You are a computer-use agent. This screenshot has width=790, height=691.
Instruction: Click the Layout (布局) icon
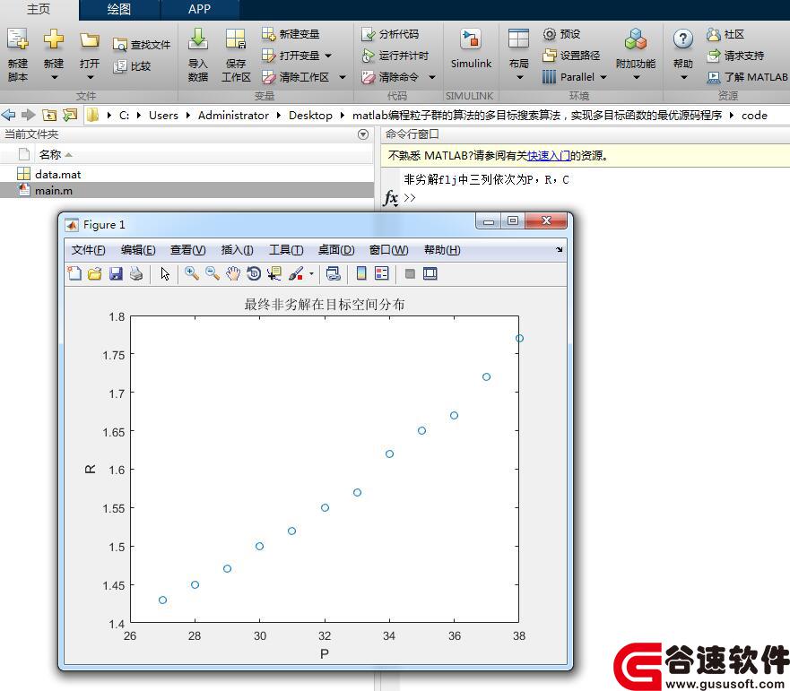tap(518, 39)
